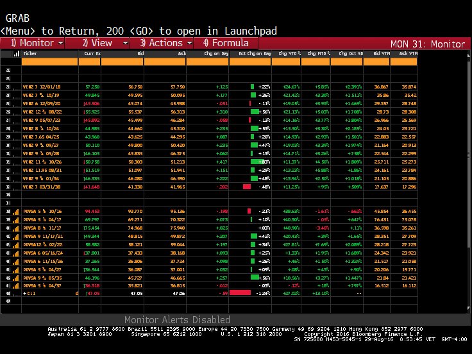Screen dimensions: 472x354
Task: Click the orange filter field under Bid
Action: (122, 62)
